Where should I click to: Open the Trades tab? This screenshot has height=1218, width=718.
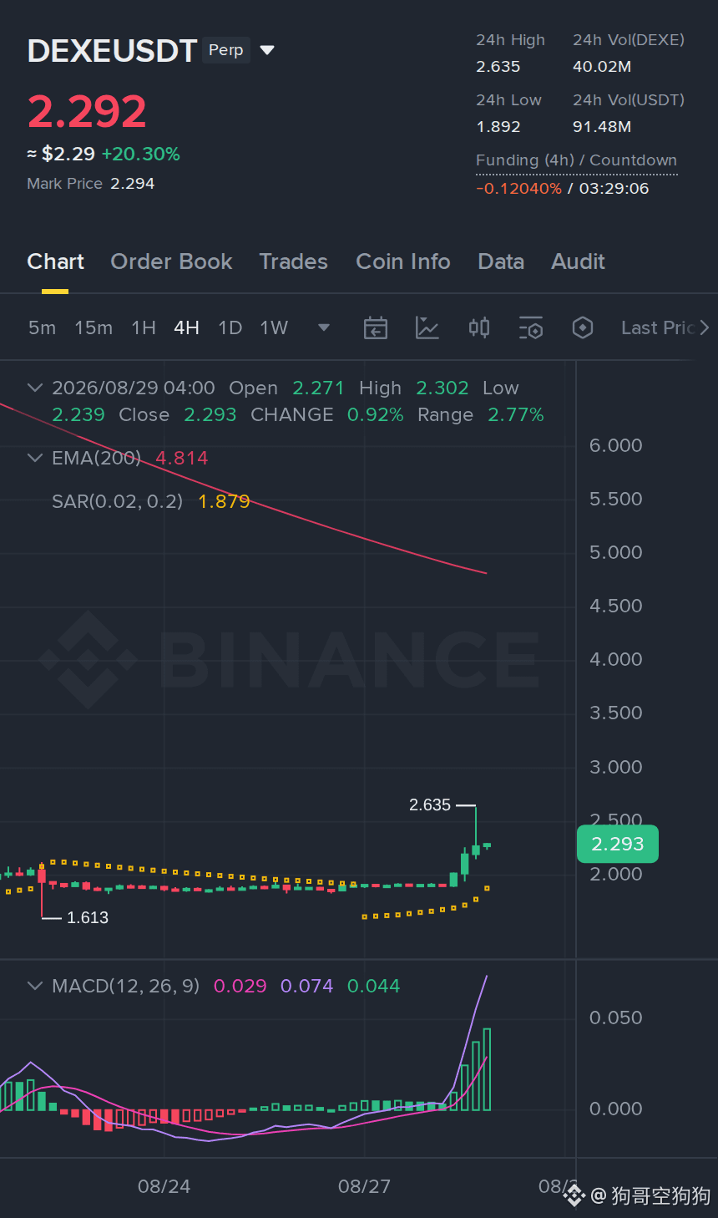pyautogui.click(x=293, y=261)
